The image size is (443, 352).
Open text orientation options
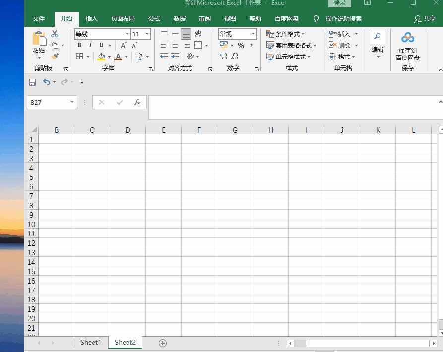pos(190,57)
